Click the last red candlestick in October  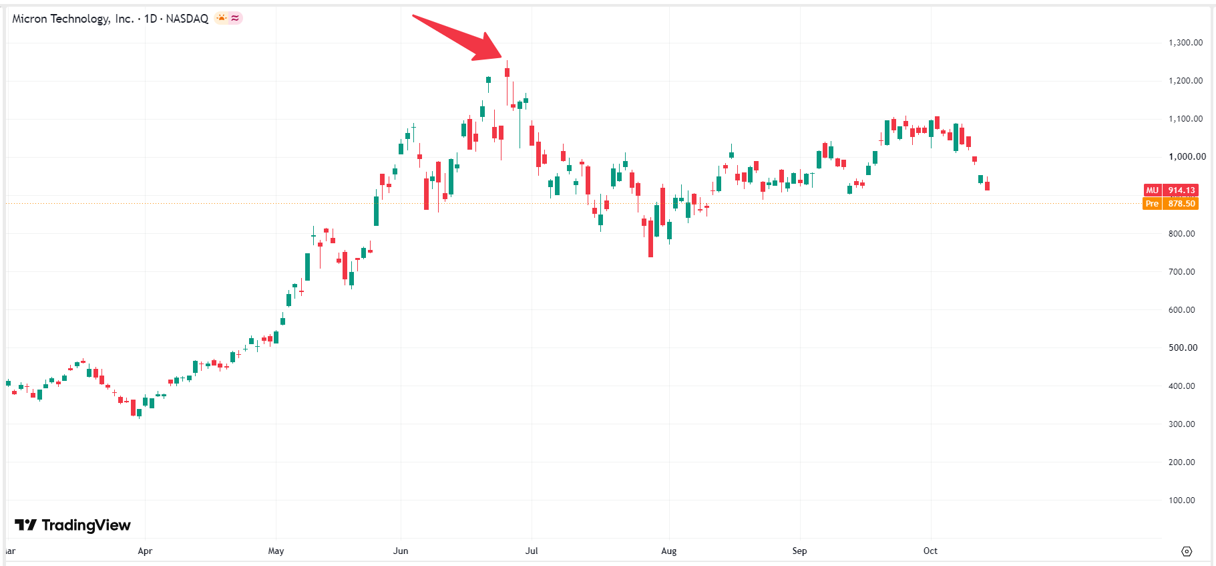pos(987,184)
